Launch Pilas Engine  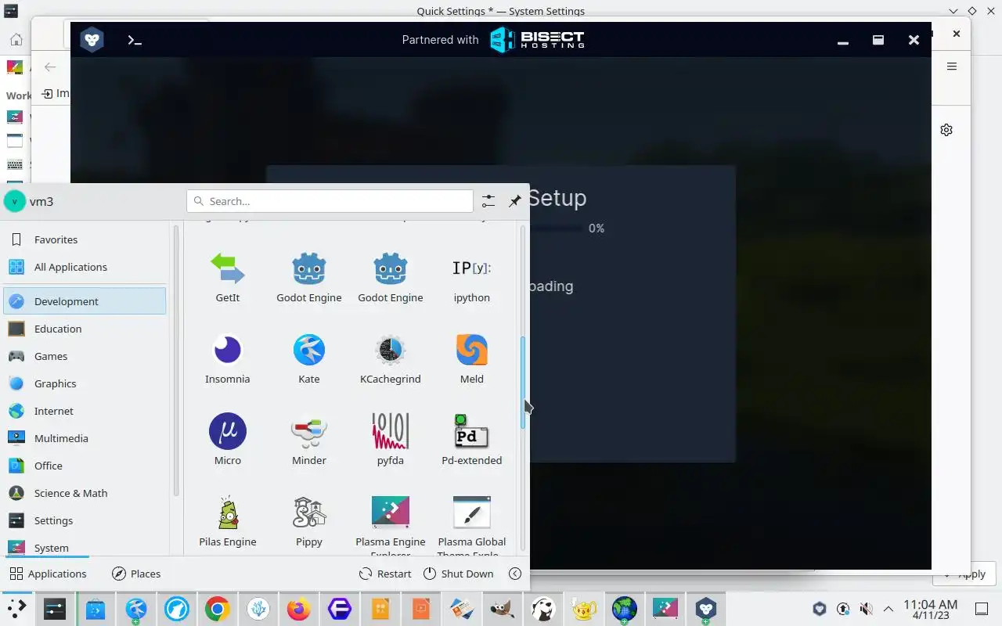point(228,522)
